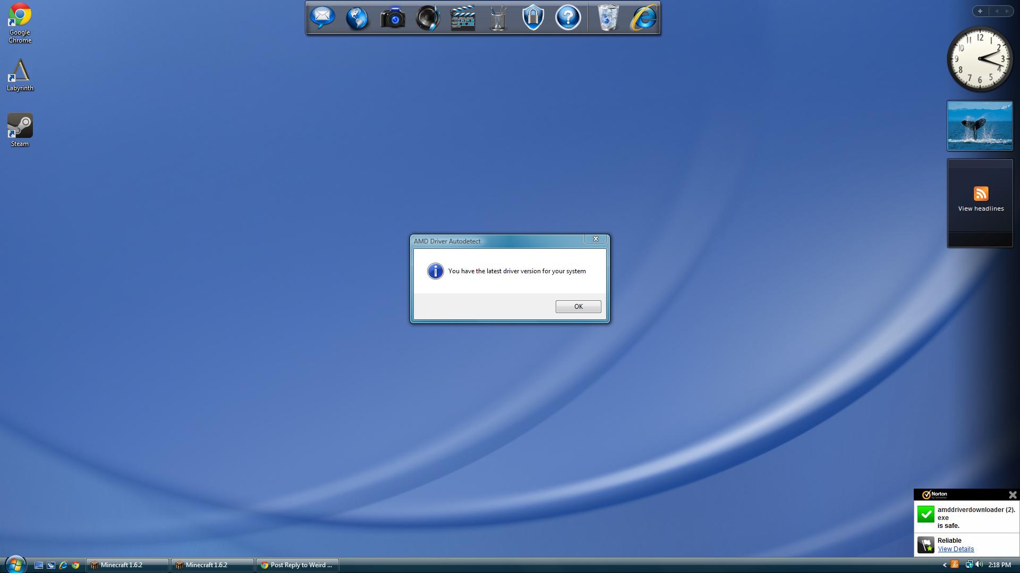Launch Internet Explorer from the top dock
This screenshot has height=573, width=1020.
pos(643,18)
